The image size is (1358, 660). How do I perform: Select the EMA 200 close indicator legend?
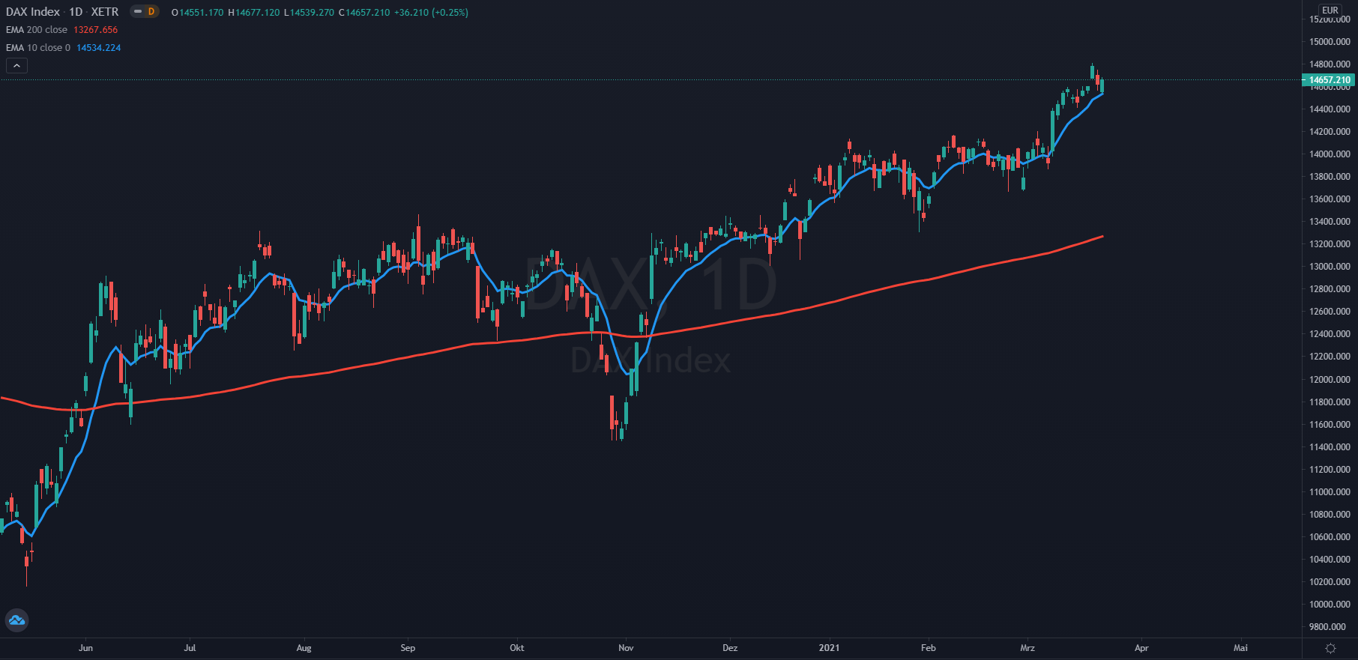[x=37, y=30]
